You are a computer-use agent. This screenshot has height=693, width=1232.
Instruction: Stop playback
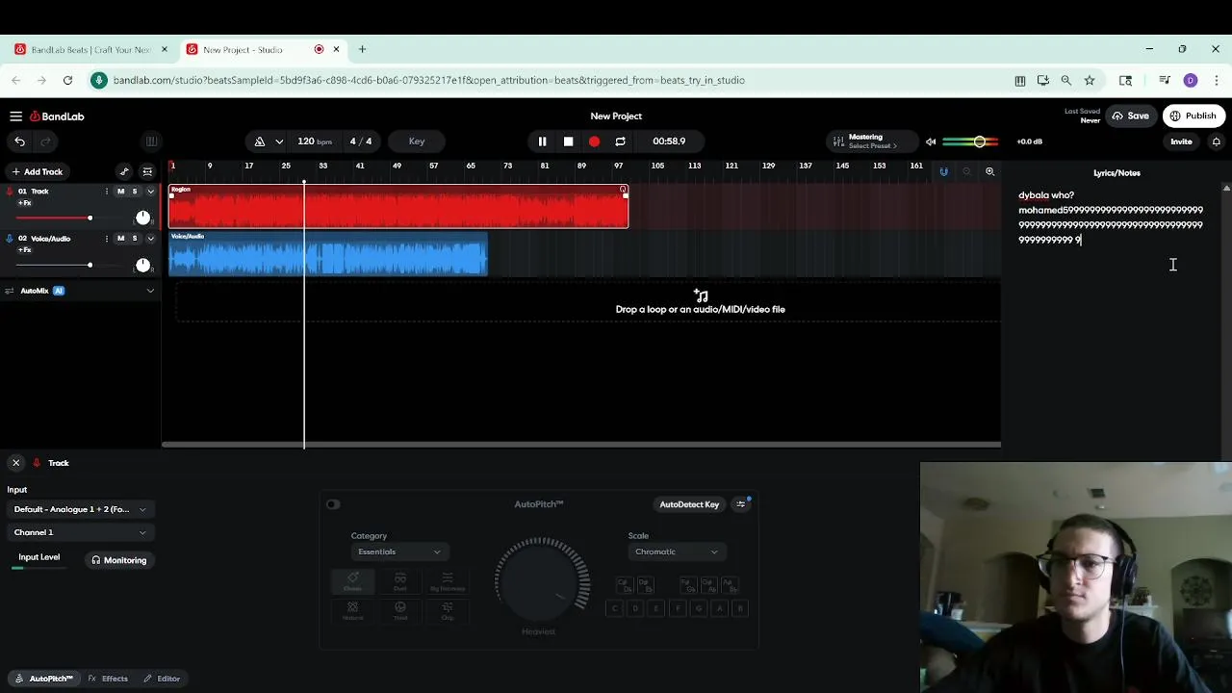pyautogui.click(x=568, y=141)
